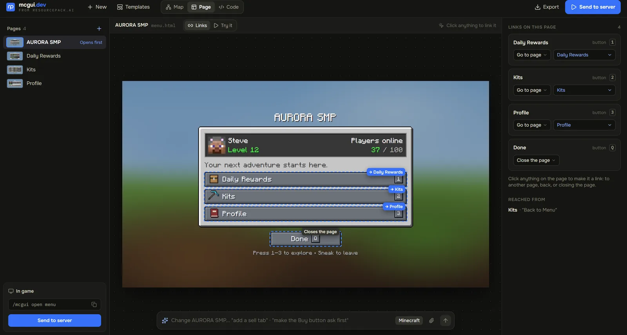Image resolution: width=627 pixels, height=335 pixels.
Task: Select the Kits page in sidebar
Action: (x=54, y=70)
